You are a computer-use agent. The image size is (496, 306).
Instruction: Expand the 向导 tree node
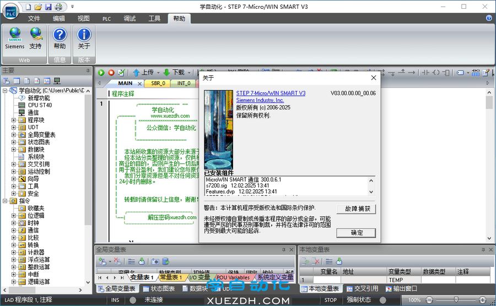click(14, 179)
